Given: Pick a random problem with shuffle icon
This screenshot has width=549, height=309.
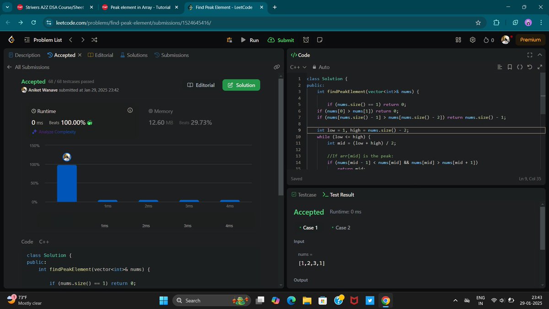Looking at the screenshot, I should (95, 40).
